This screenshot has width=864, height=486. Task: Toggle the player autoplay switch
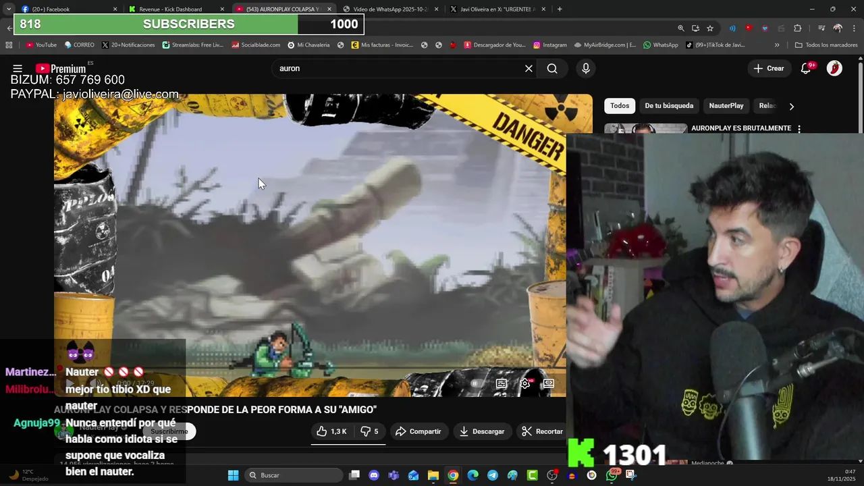click(x=475, y=383)
